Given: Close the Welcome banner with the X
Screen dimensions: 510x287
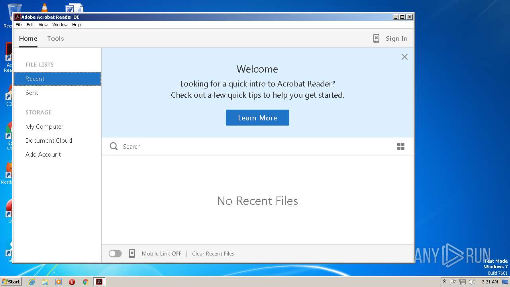Looking at the screenshot, I should [404, 57].
